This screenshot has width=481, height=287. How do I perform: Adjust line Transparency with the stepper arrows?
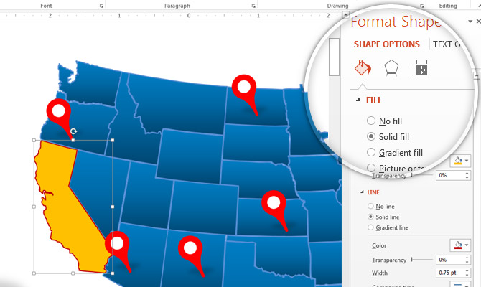[467, 260]
